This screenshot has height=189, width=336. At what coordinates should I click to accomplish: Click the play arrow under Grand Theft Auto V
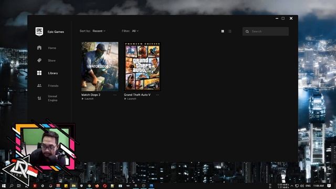coord(125,99)
